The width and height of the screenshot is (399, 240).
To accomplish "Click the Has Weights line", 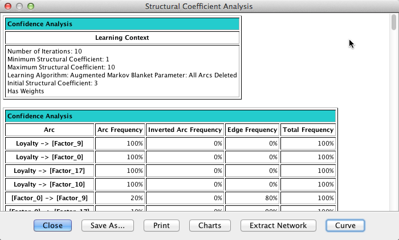I will point(26,91).
